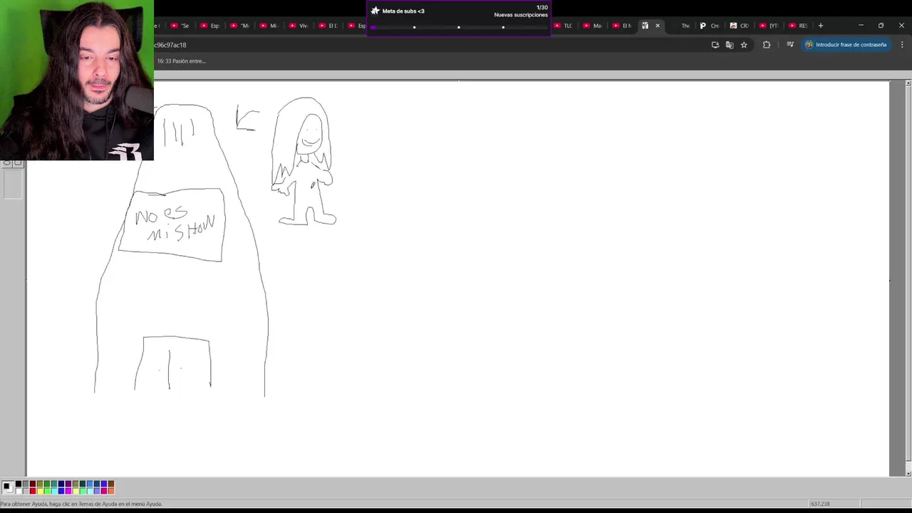
Task: Open the browser three-dot menu
Action: tap(902, 45)
